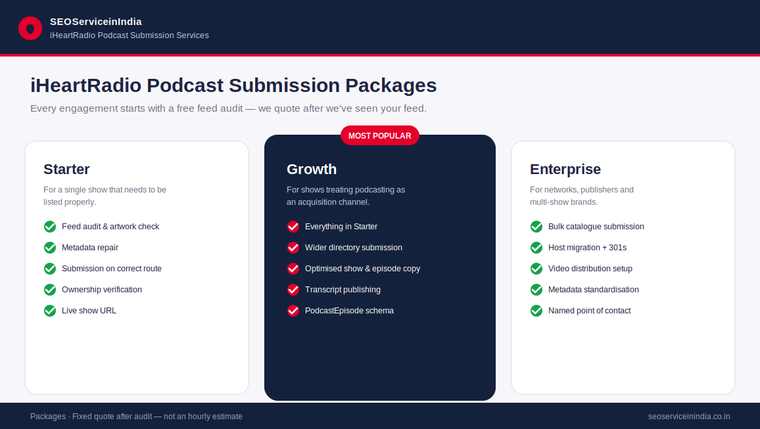Click the text Video distribution setup
The width and height of the screenshot is (760, 429).
tap(590, 269)
